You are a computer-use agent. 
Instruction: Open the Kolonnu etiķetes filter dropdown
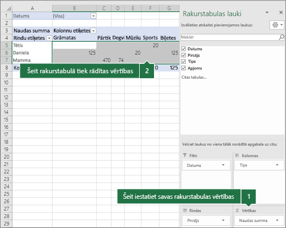pos(94,31)
